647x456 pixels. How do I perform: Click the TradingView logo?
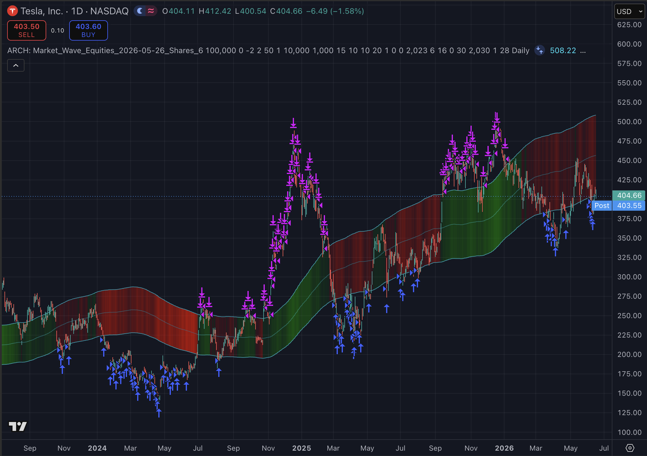pos(18,426)
